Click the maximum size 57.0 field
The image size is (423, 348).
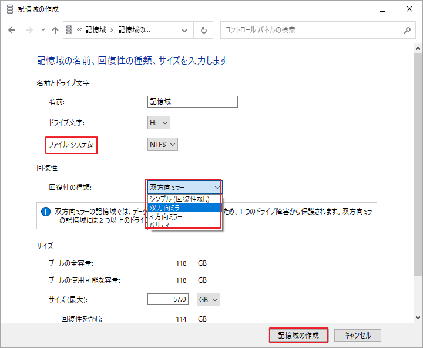[168, 300]
